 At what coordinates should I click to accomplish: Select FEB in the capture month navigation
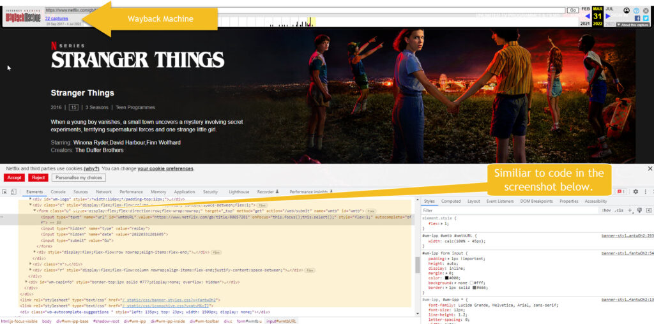click(x=586, y=8)
